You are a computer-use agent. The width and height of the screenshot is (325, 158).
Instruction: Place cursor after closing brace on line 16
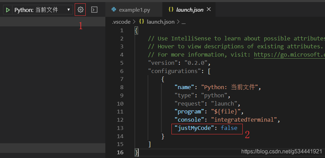coord(138,153)
